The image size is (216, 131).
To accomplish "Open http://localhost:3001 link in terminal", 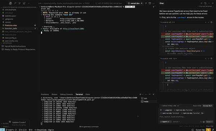I will (73, 29).
